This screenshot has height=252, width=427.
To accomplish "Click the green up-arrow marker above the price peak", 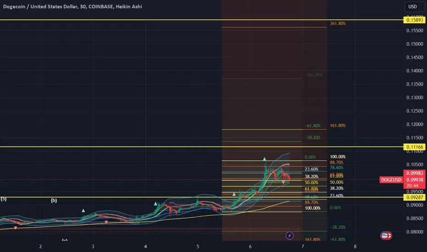I will click(x=264, y=159).
